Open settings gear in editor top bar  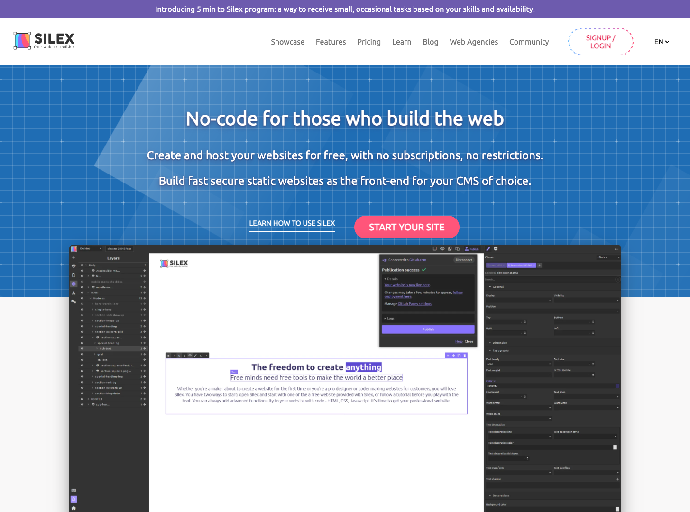(496, 249)
